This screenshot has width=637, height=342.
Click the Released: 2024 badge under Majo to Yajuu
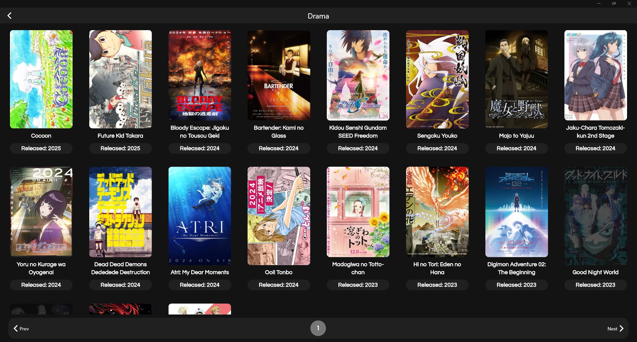pyautogui.click(x=517, y=148)
